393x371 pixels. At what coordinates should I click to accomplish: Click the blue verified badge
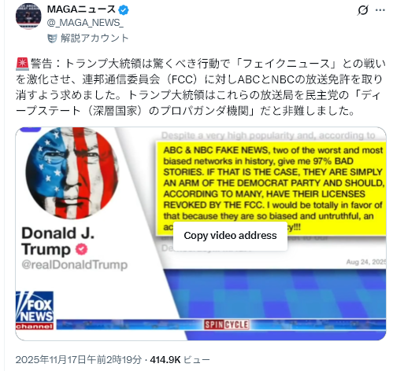click(124, 10)
